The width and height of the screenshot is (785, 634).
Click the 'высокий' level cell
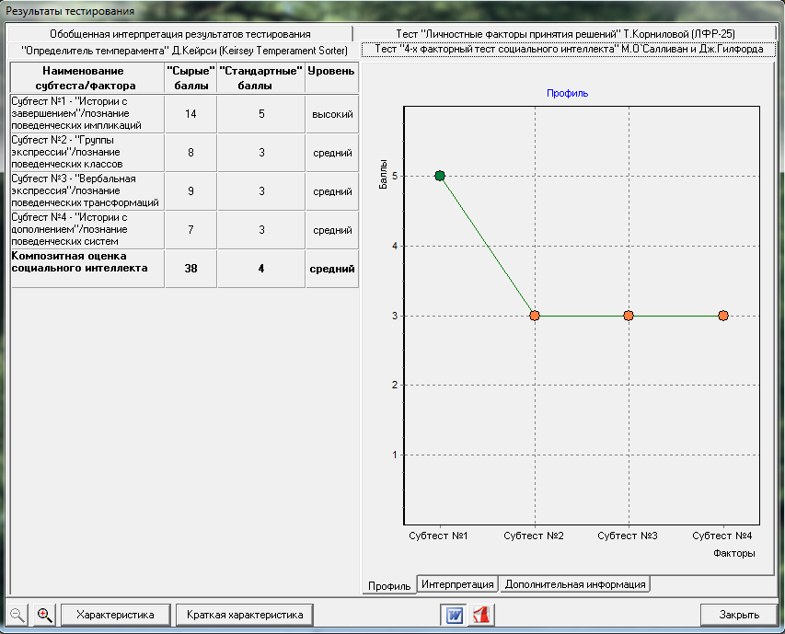click(332, 113)
